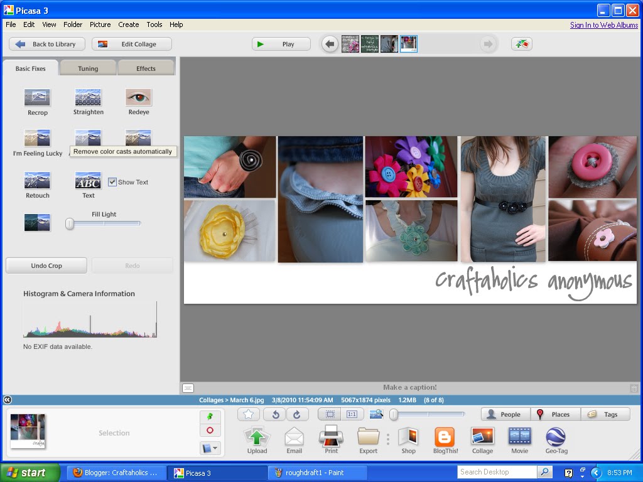Select the first filmstrip thumbnail

[x=350, y=44]
